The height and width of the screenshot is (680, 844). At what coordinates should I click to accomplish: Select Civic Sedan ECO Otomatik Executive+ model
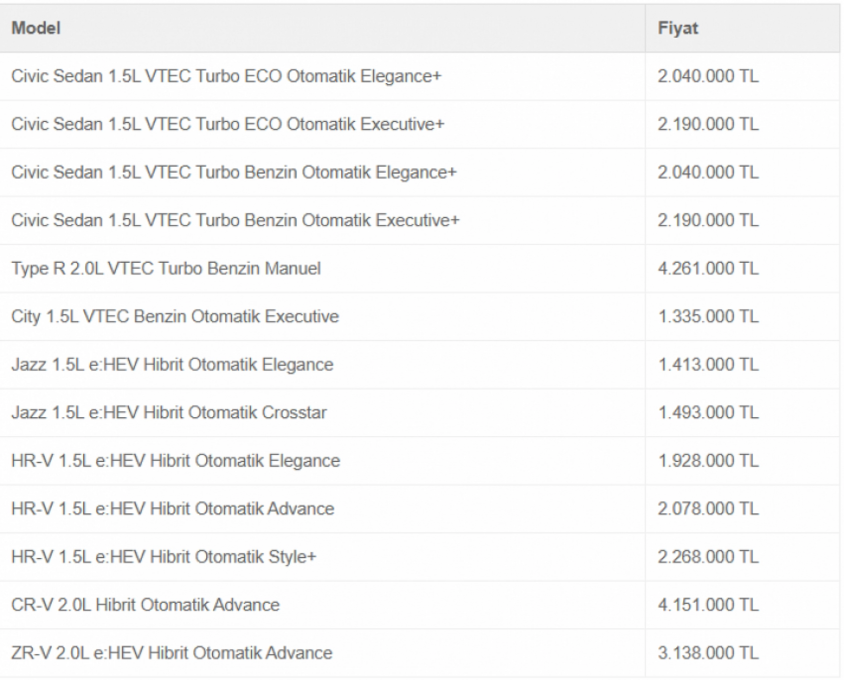coord(228,124)
